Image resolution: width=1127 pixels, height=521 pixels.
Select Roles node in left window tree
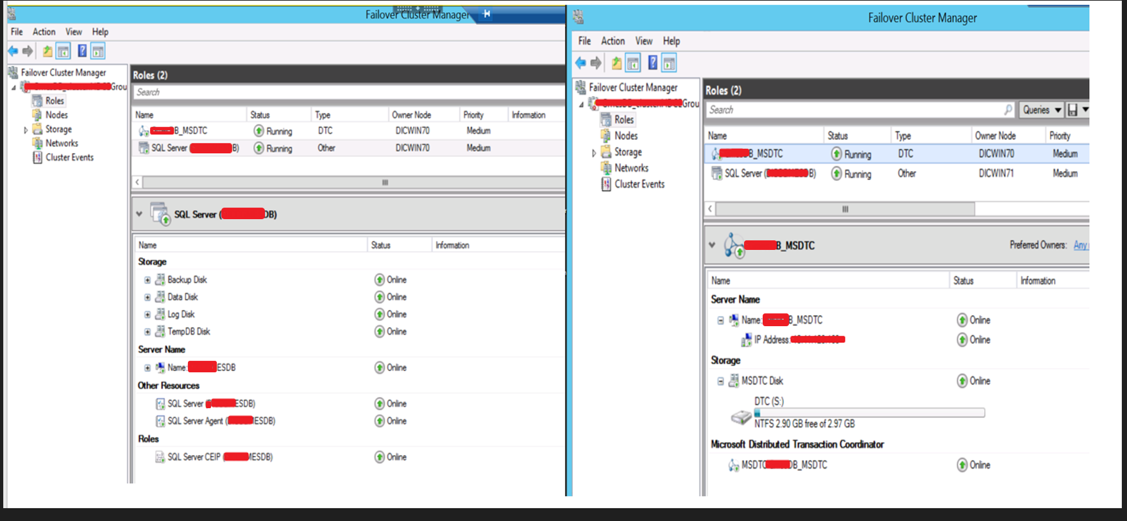click(55, 101)
